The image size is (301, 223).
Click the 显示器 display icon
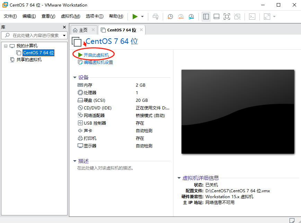[x=80, y=146]
